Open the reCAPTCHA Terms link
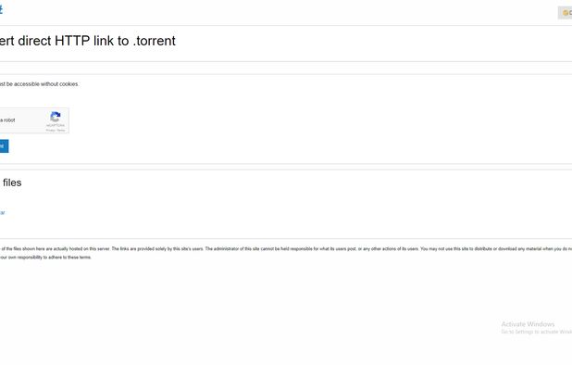 coord(61,131)
